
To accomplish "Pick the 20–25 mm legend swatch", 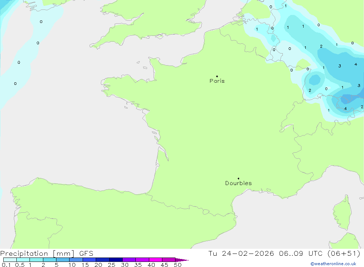I will [x=103, y=260].
